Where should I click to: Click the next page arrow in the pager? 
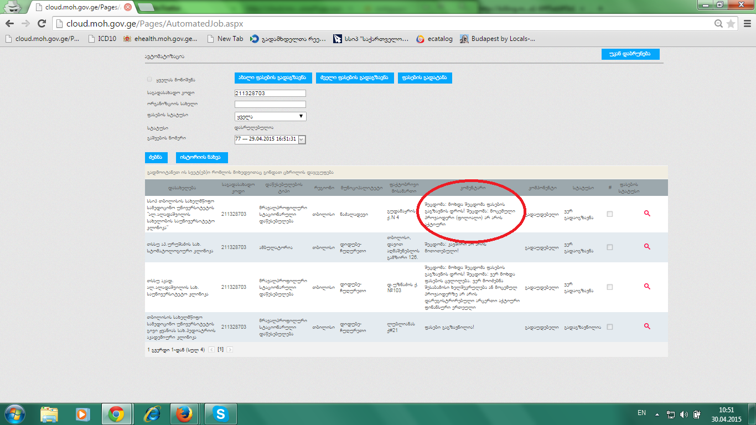tap(230, 350)
